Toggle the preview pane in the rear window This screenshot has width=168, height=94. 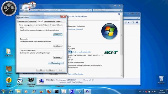point(133,22)
